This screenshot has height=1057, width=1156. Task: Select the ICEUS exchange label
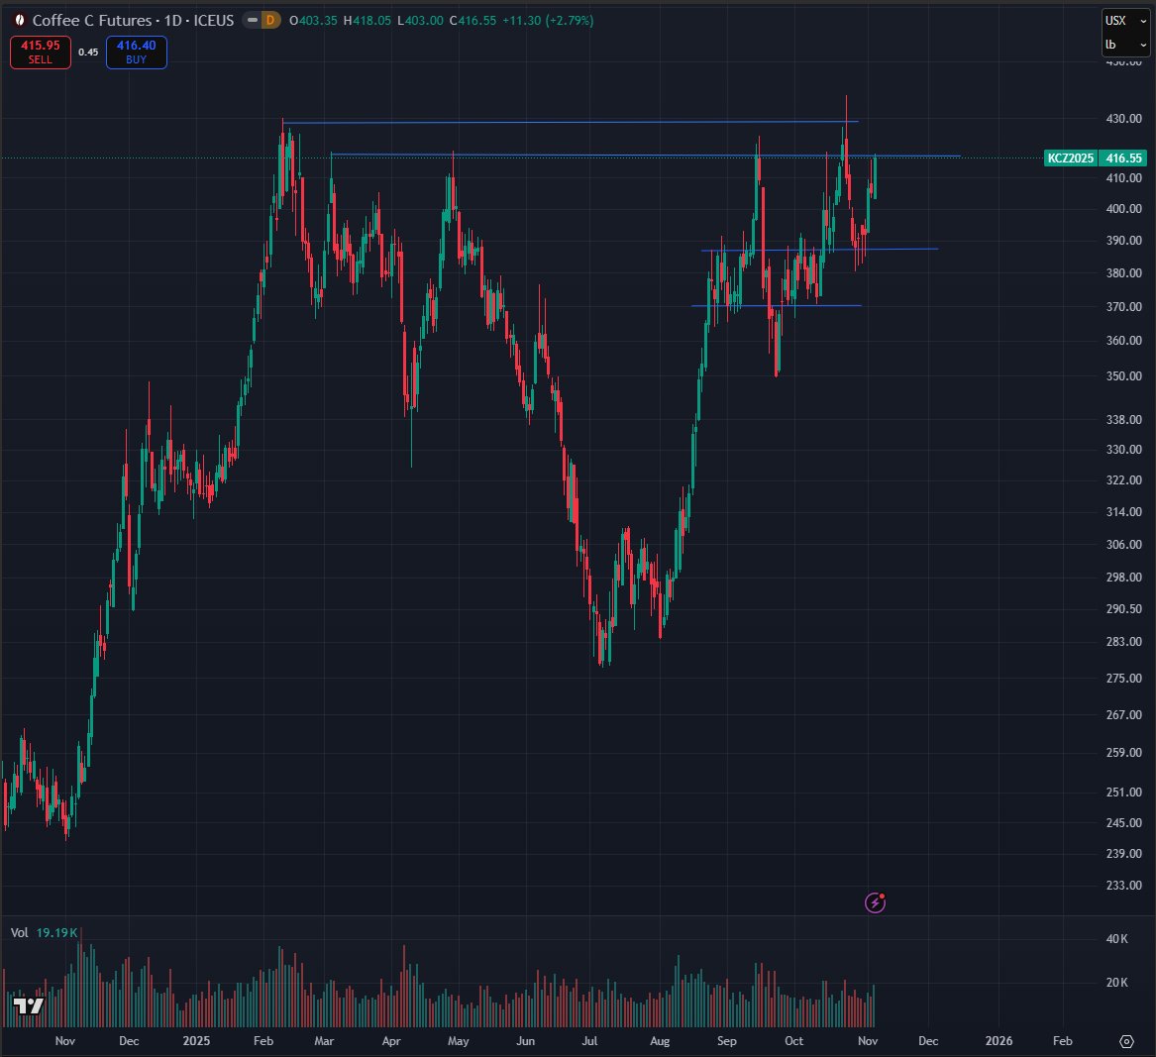coord(213,19)
